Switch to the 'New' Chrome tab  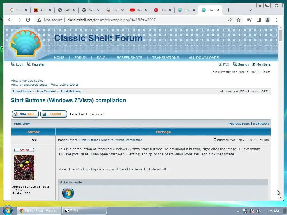(x=90, y=10)
